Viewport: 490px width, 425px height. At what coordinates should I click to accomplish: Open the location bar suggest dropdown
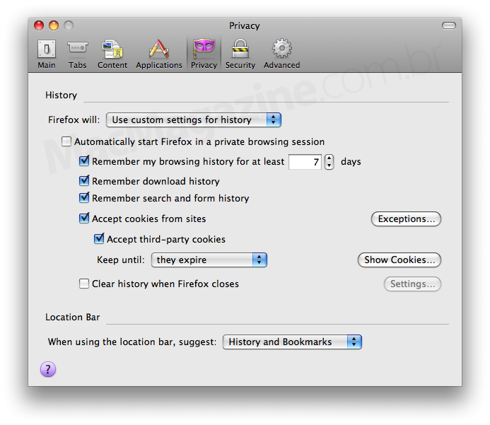coord(292,342)
